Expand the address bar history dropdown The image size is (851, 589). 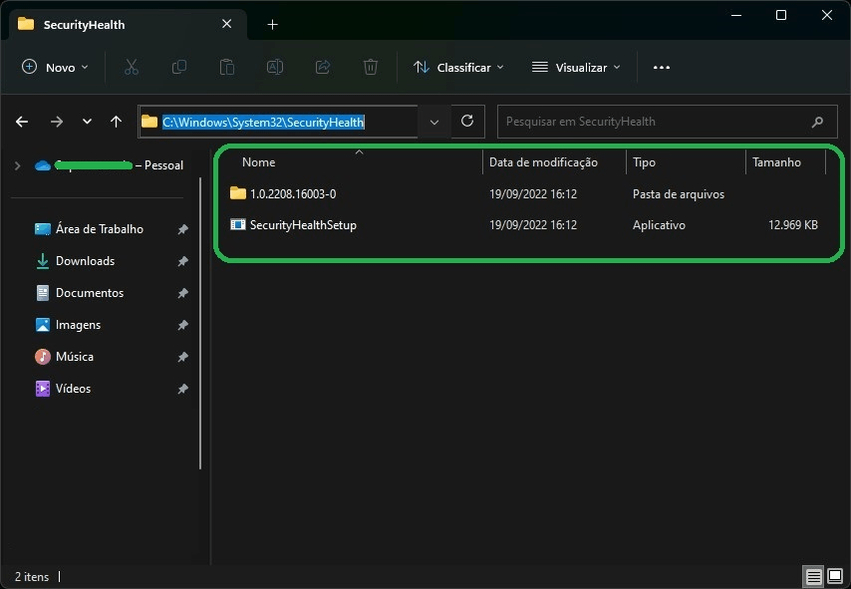434,123
